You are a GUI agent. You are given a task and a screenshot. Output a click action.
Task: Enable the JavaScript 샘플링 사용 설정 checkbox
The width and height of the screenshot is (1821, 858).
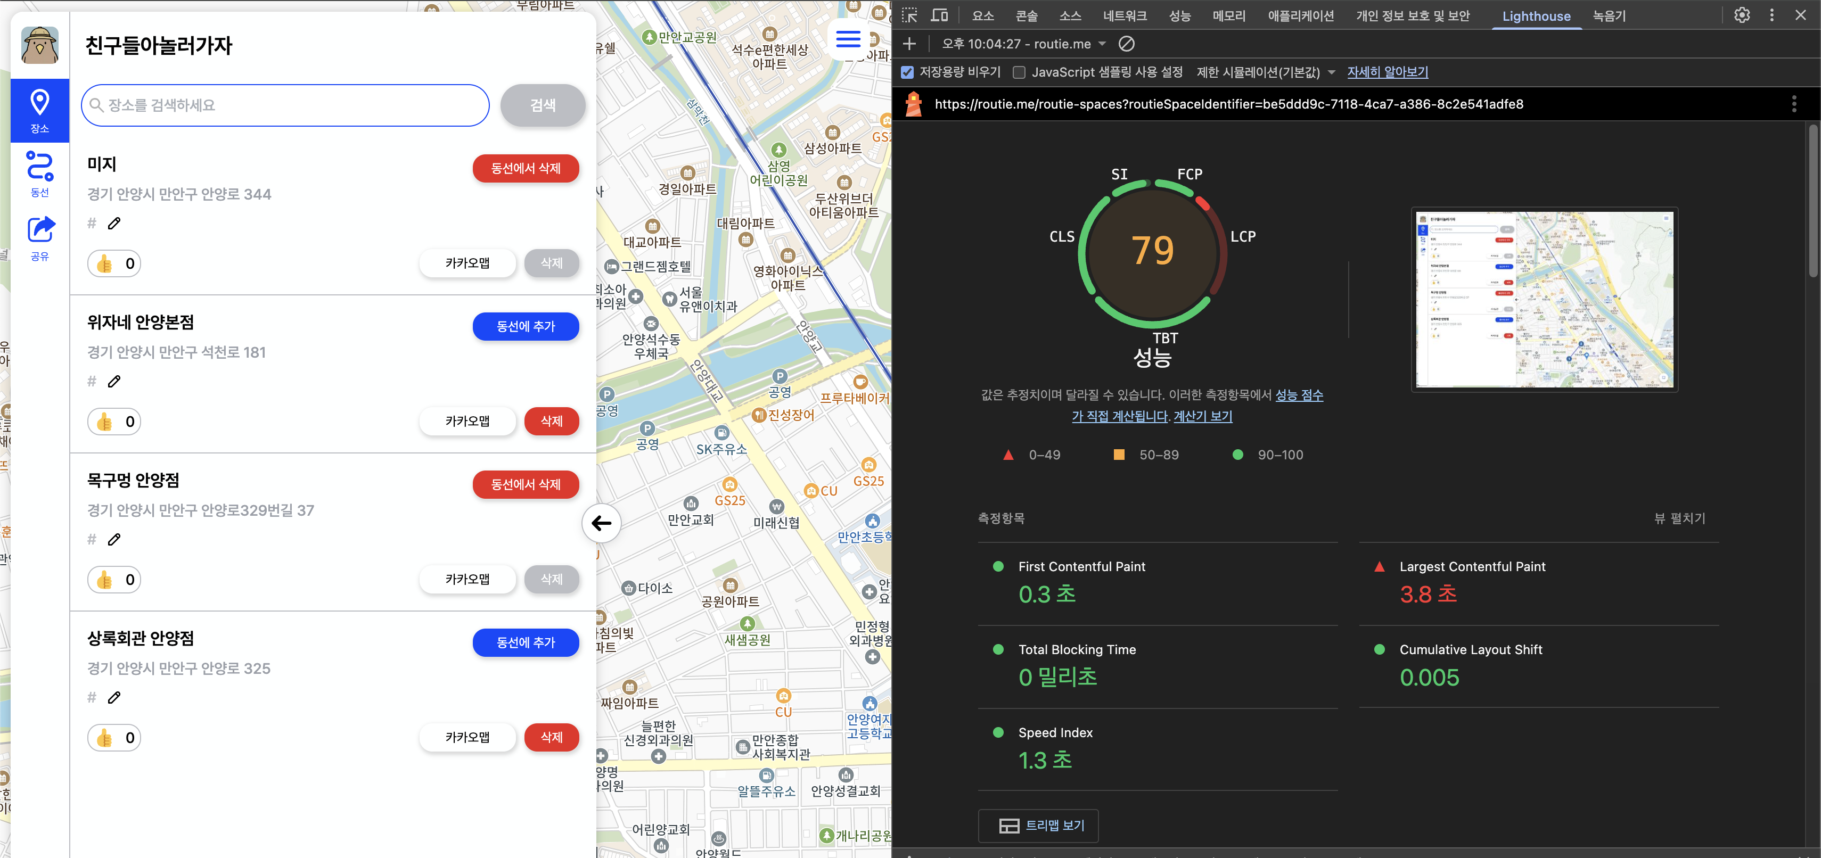pos(1019,72)
